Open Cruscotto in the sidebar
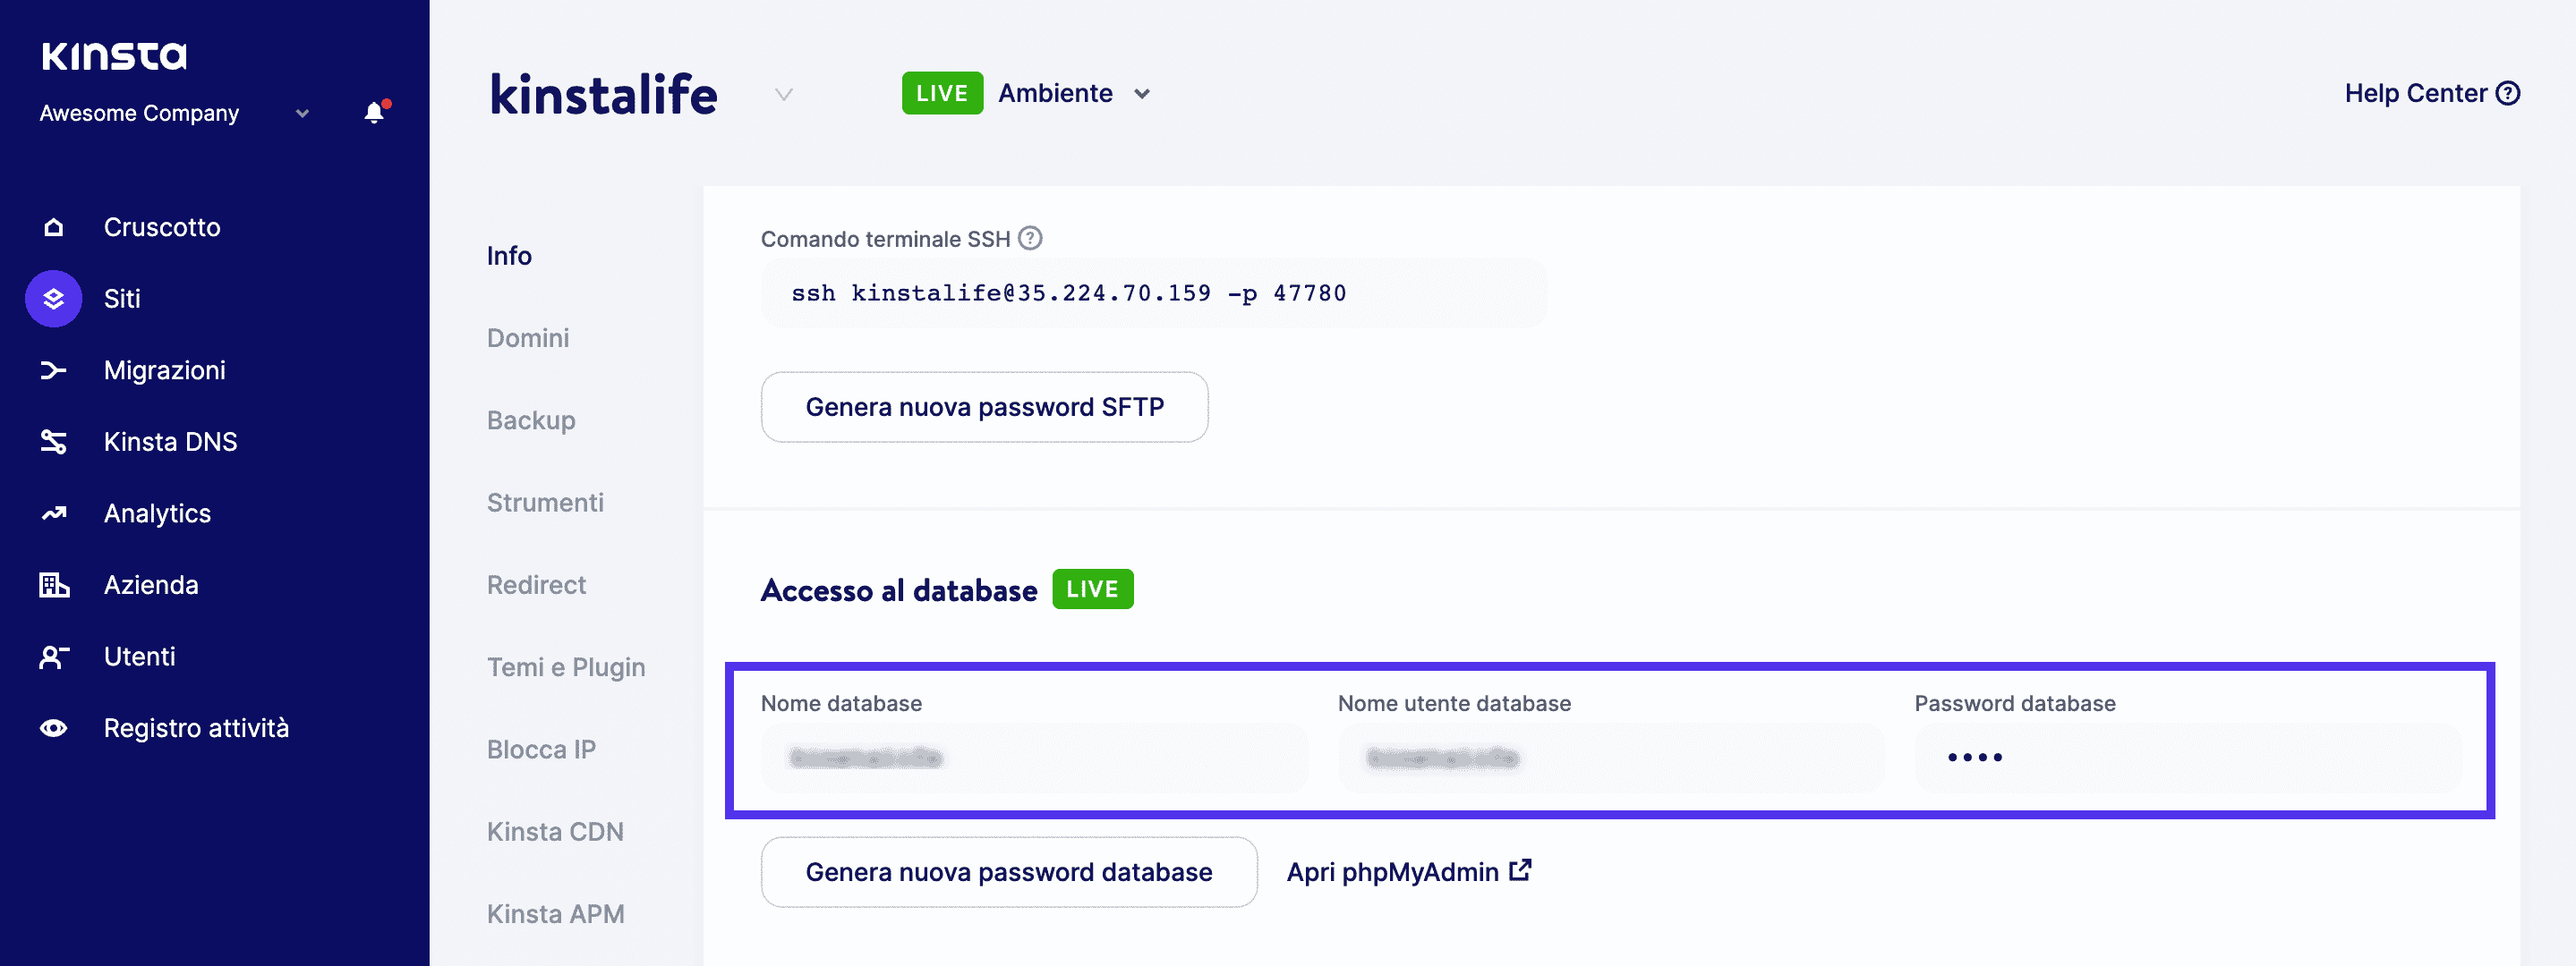2576x966 pixels. [162, 227]
